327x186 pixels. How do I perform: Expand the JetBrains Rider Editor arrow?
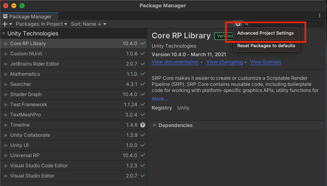tap(6, 64)
